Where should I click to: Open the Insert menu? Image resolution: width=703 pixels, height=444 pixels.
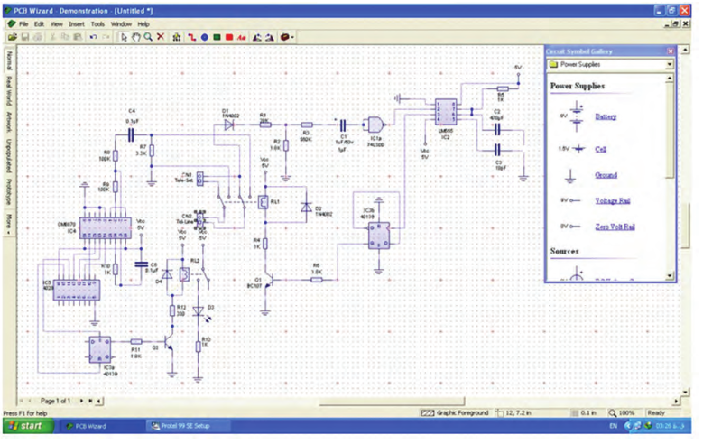click(x=77, y=24)
